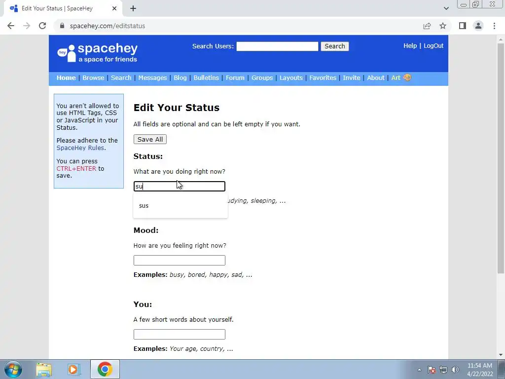Click the Action Center flag tray icon
The height and width of the screenshot is (379, 505).
point(431,370)
